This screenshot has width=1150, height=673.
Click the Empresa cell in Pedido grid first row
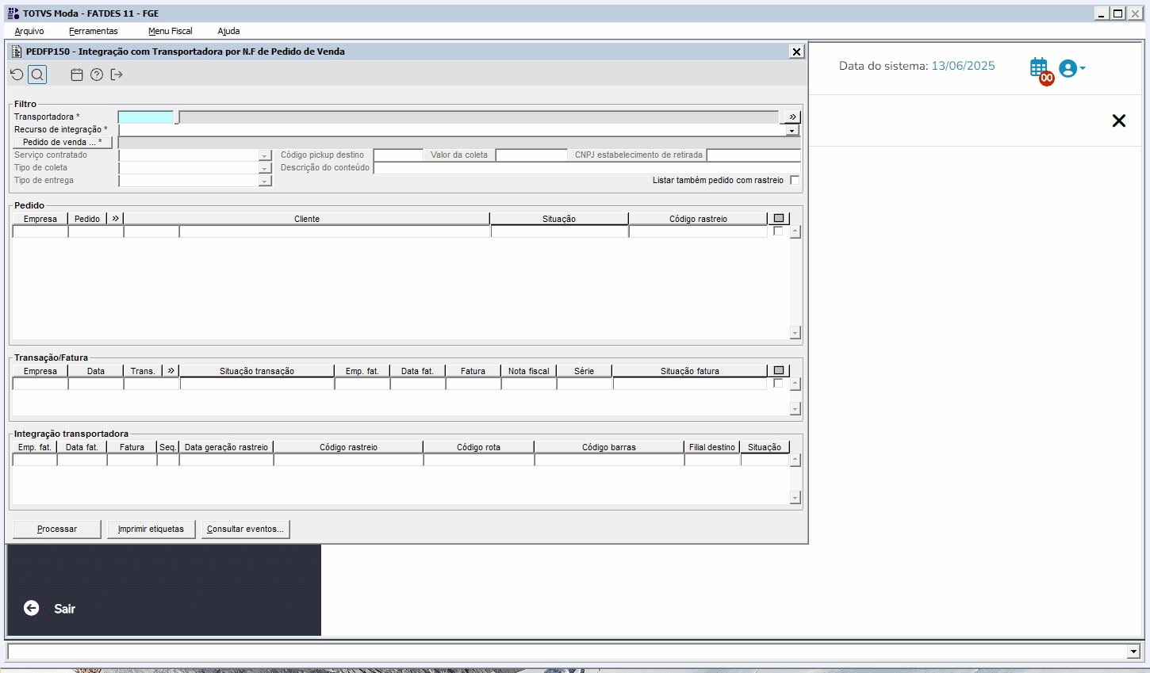click(40, 231)
